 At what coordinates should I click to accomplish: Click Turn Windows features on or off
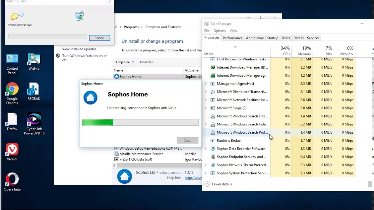(84, 58)
